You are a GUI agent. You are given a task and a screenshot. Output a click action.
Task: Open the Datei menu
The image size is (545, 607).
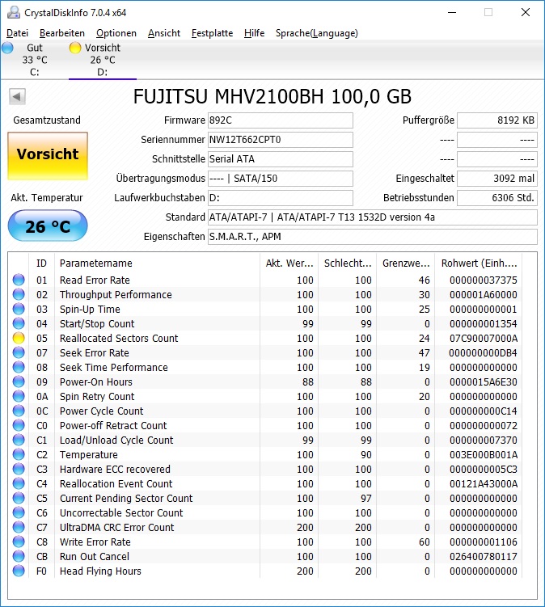[x=17, y=33]
